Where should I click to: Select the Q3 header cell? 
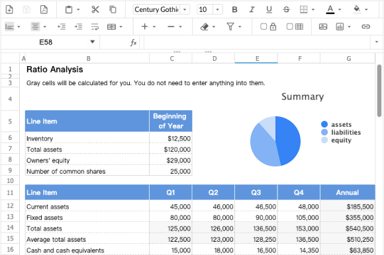(256, 192)
